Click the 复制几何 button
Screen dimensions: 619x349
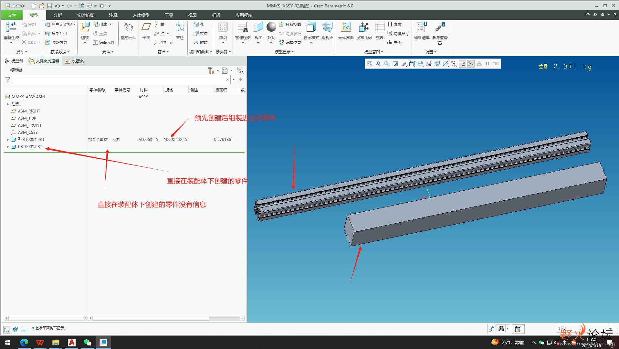click(56, 33)
